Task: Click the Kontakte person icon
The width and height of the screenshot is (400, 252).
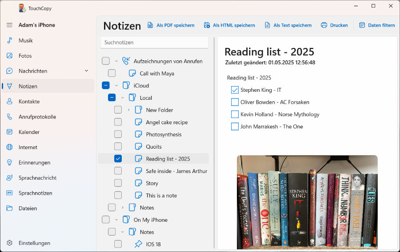Action: click(x=9, y=101)
